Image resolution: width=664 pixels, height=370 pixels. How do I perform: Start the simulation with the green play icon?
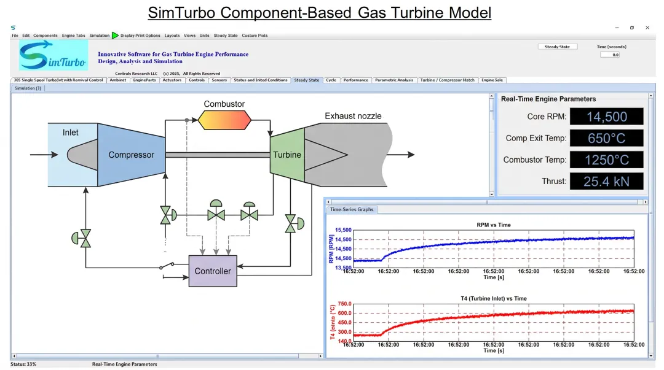point(115,36)
